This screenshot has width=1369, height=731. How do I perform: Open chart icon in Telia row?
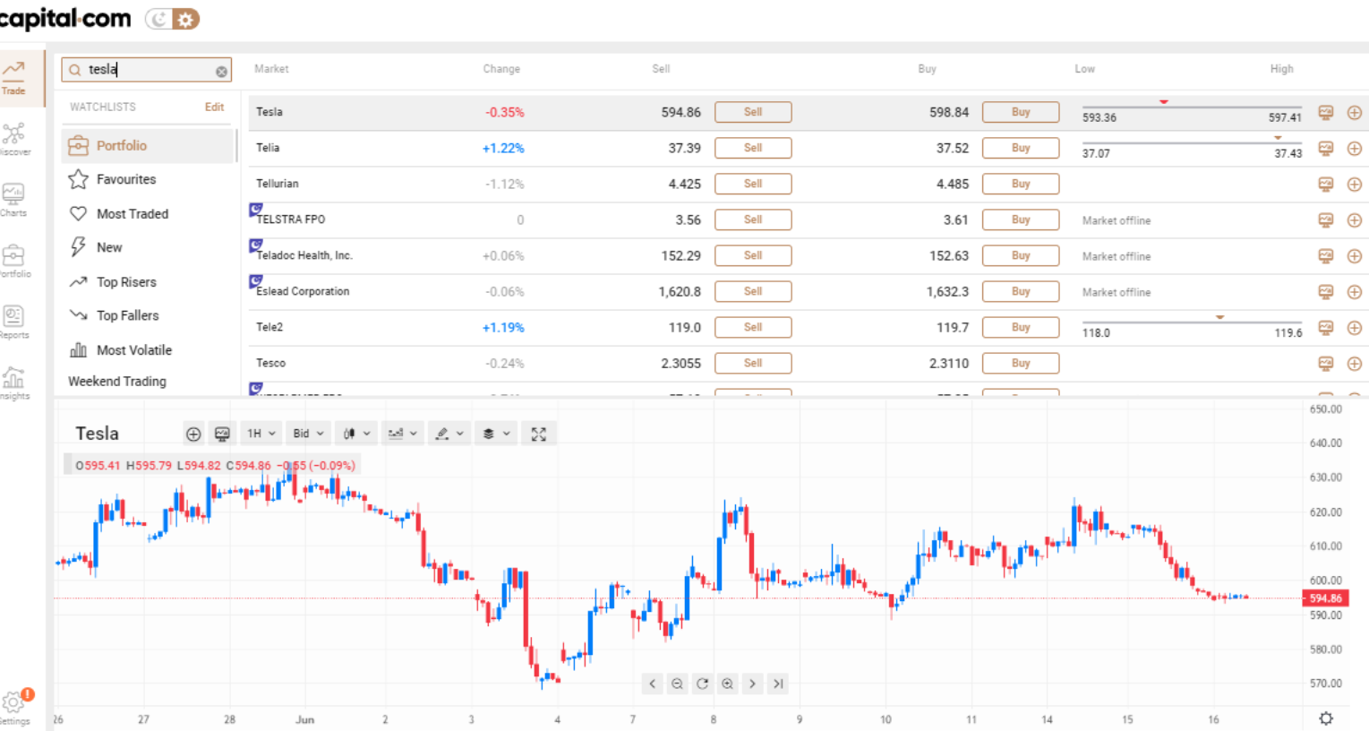tap(1326, 148)
